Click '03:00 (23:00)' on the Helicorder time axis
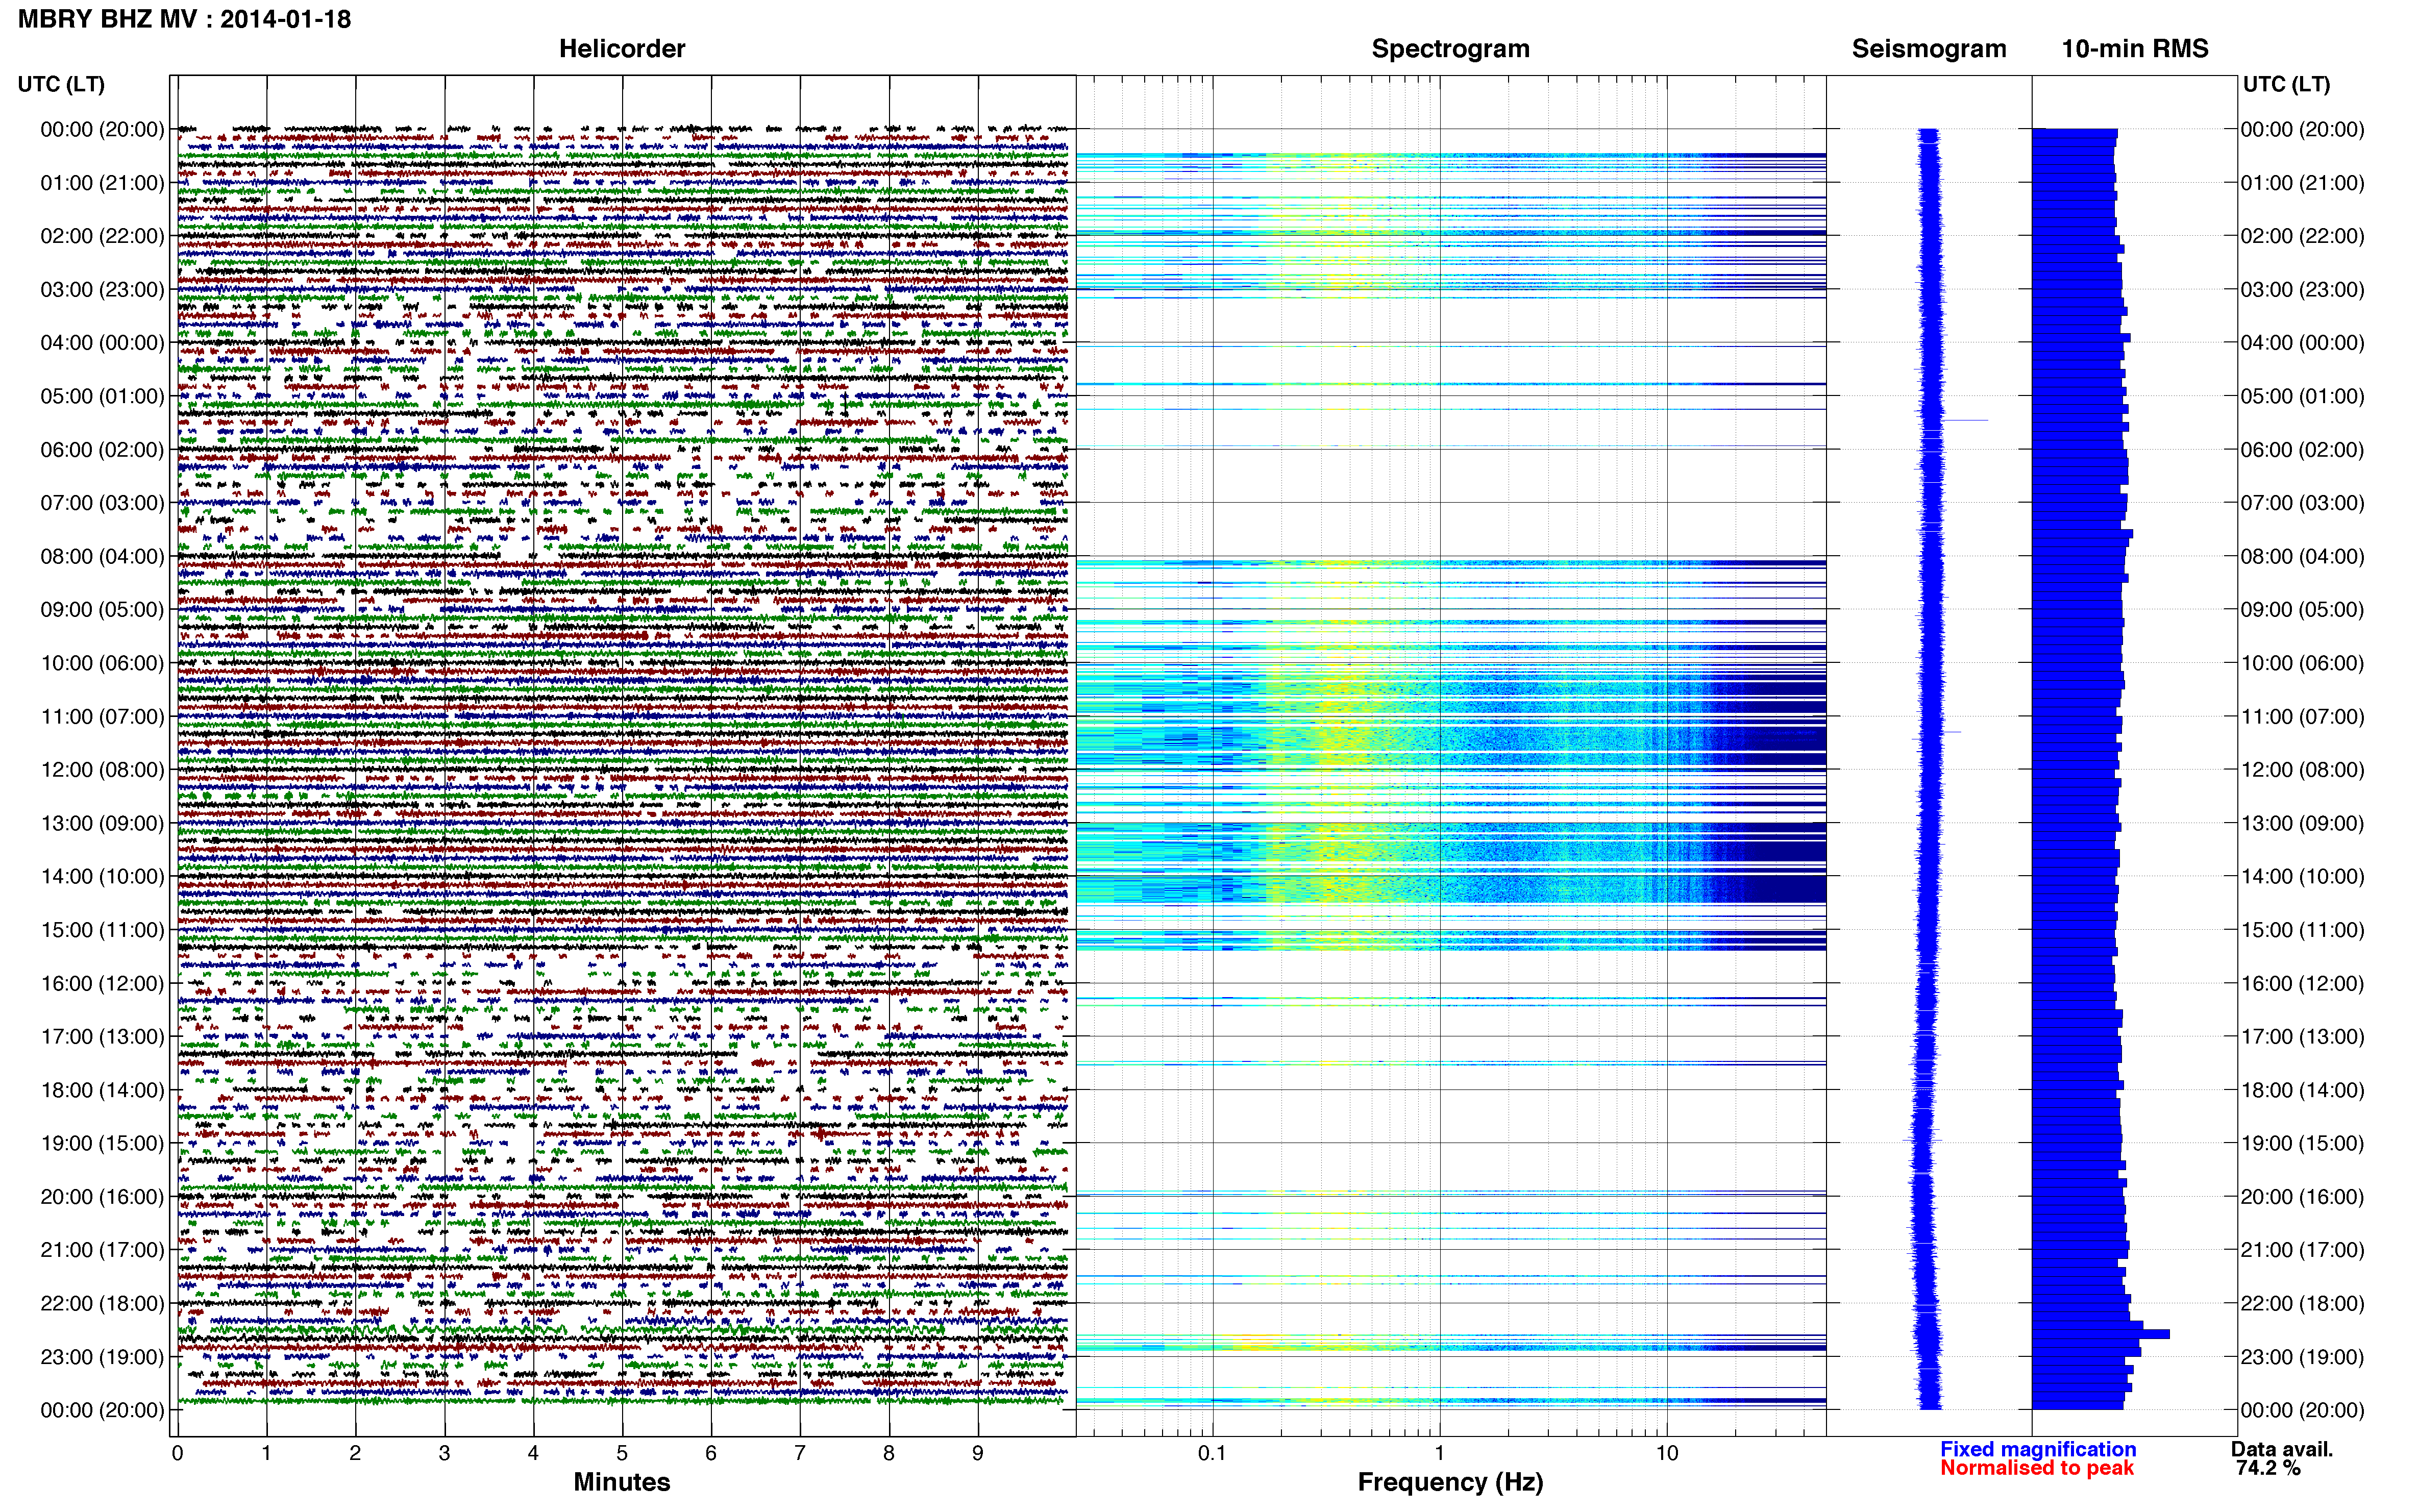 coord(102,289)
